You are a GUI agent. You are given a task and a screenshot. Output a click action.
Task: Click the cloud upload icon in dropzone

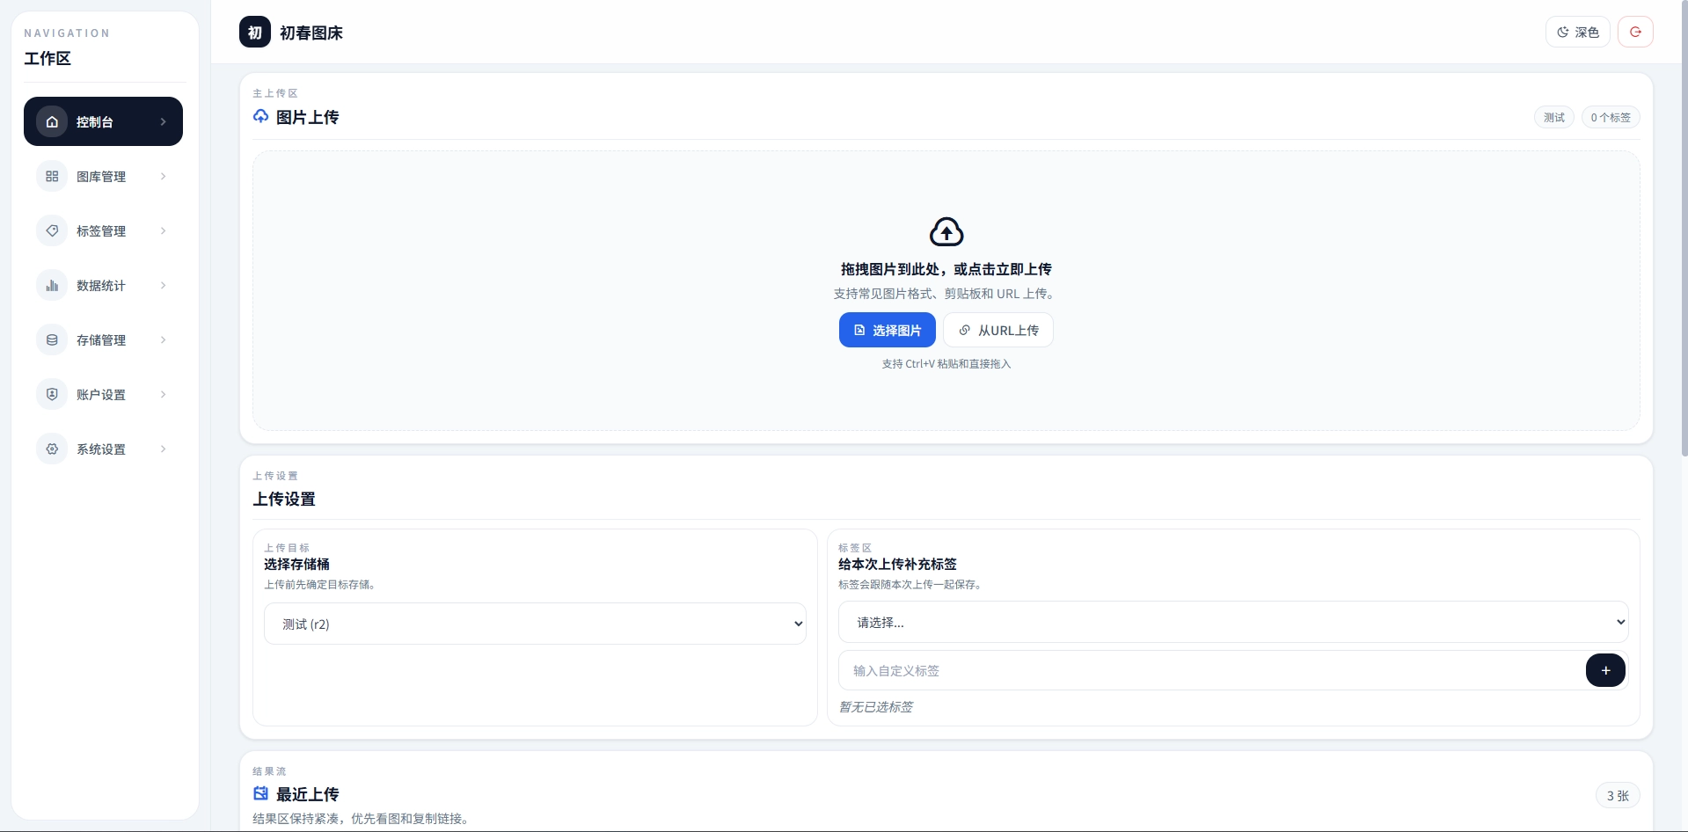point(946,232)
